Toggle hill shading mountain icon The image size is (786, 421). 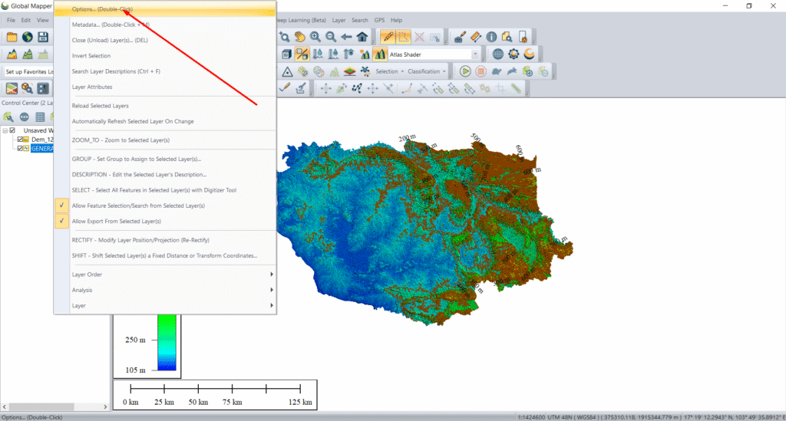pos(379,54)
